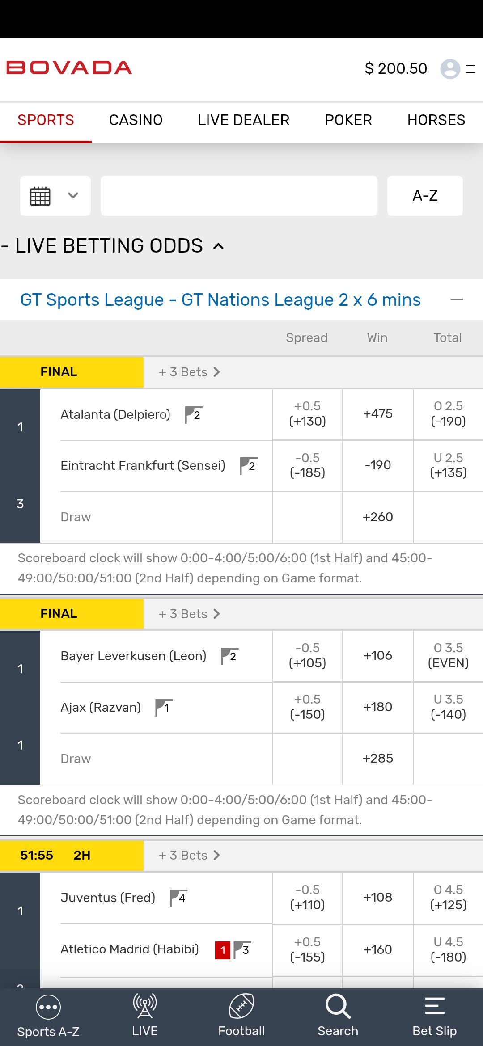
Task: Click the BOVADA logo
Action: pos(69,68)
